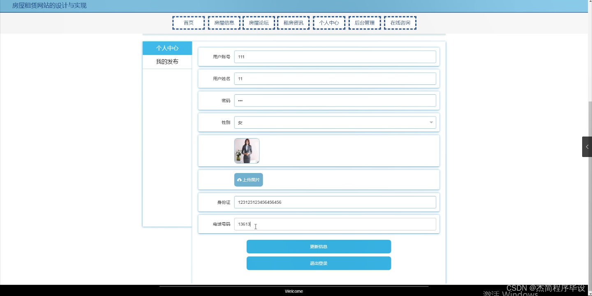The height and width of the screenshot is (296, 592).
Task: Select 我的发布 in the sidebar
Action: (x=167, y=61)
